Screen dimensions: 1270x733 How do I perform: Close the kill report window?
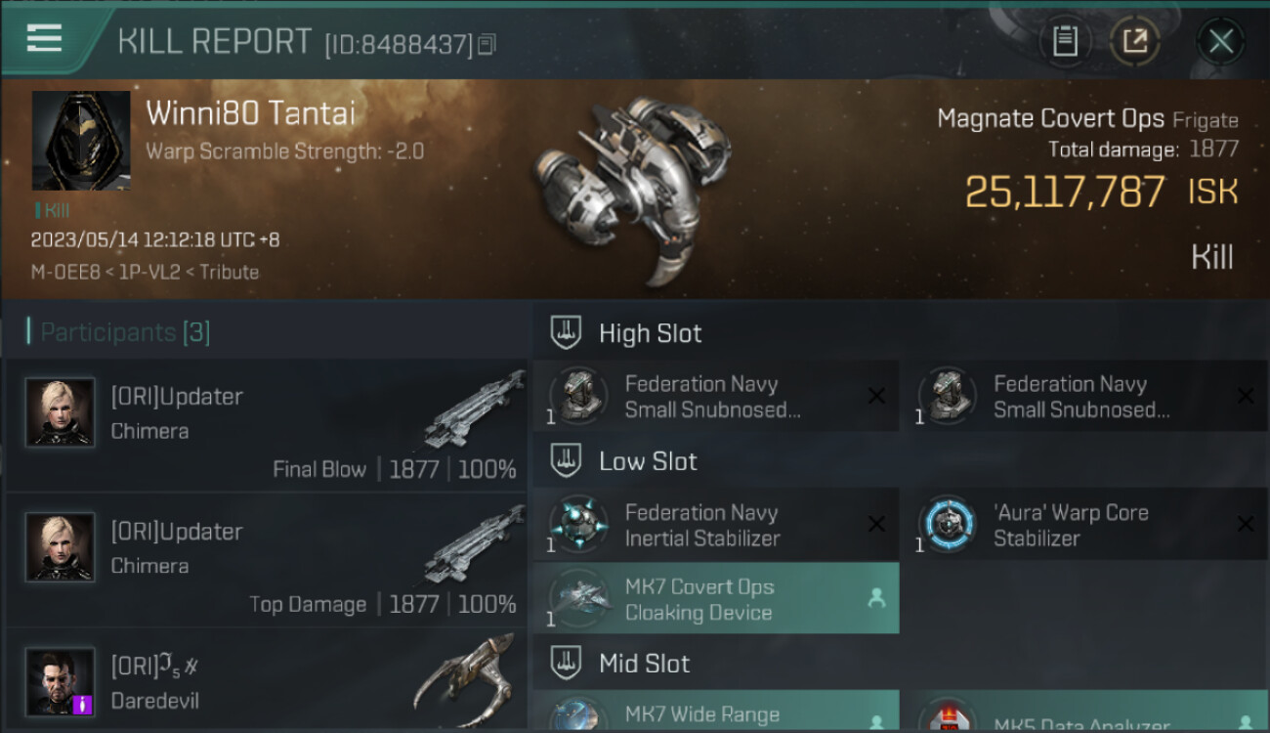(x=1220, y=41)
